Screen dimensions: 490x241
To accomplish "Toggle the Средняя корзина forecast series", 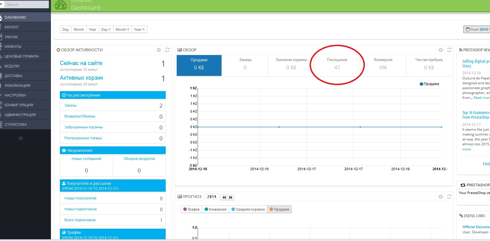I will (x=248, y=209).
